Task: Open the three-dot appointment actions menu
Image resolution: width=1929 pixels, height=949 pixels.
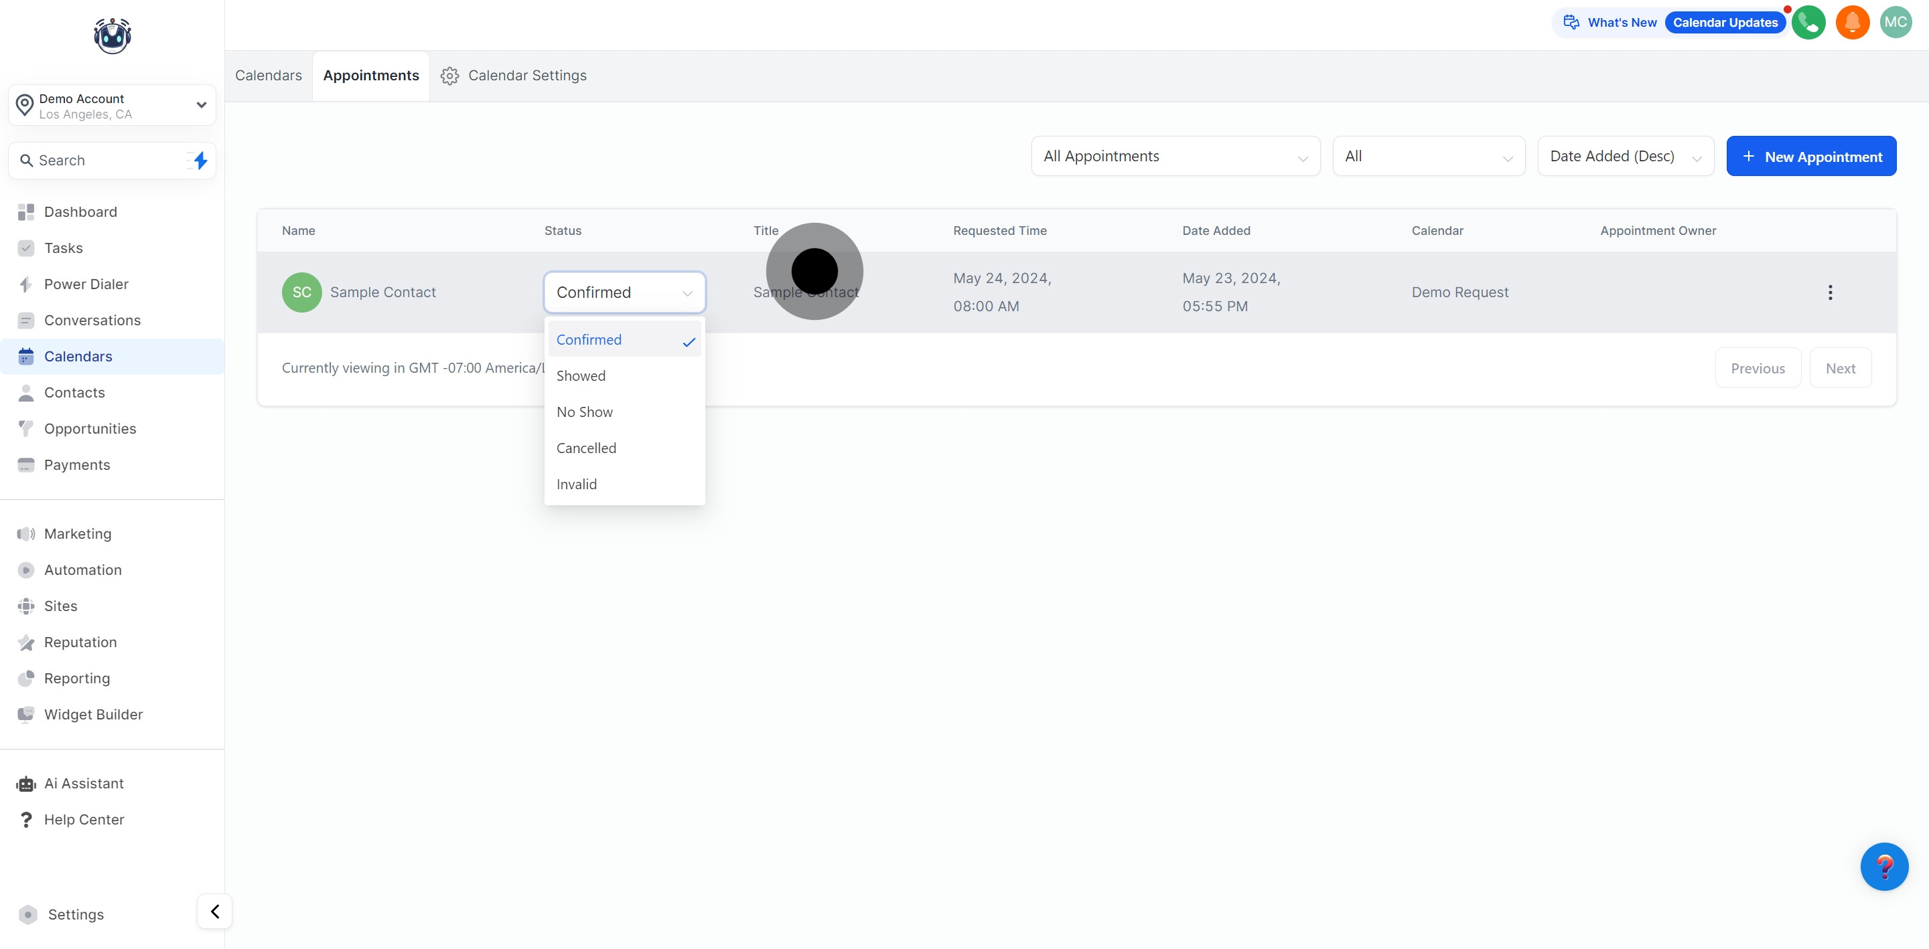Action: pos(1829,292)
